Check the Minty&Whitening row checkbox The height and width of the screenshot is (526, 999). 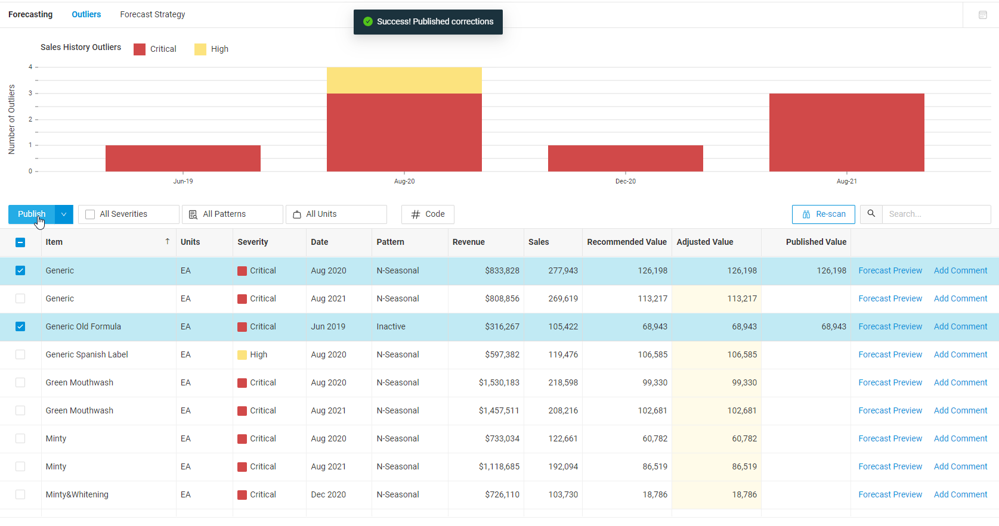(20, 494)
